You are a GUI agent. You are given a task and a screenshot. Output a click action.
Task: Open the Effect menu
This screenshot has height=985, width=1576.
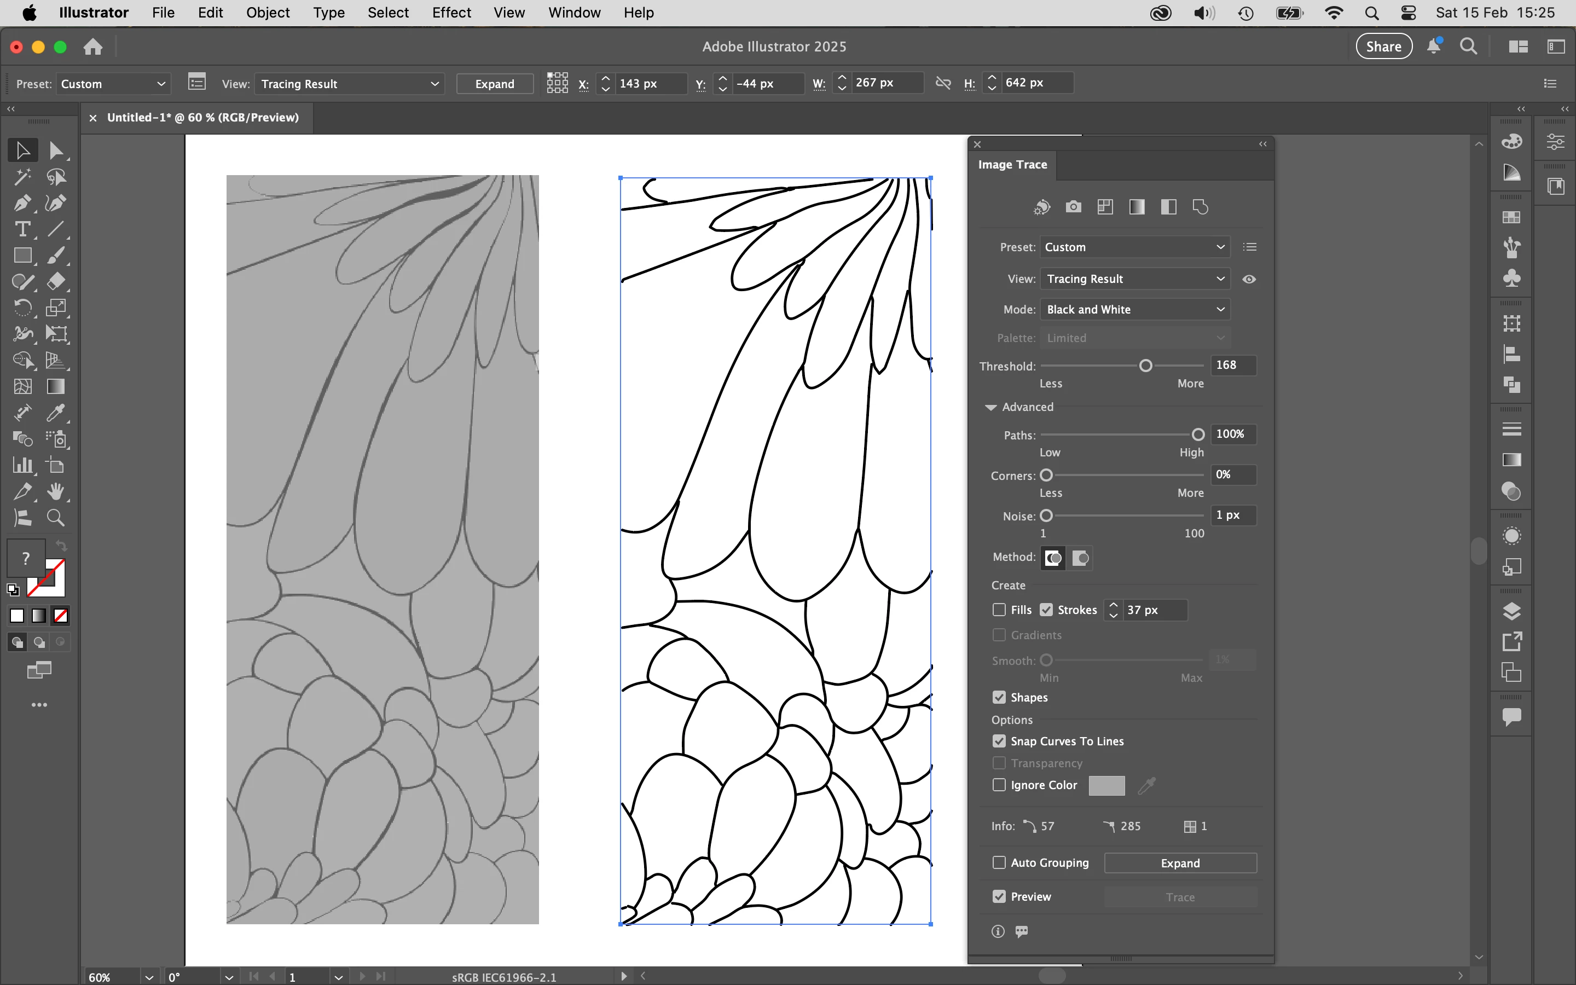(451, 13)
